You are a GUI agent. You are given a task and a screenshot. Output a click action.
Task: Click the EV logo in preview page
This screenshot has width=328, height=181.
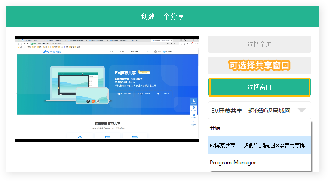[x=52, y=51]
